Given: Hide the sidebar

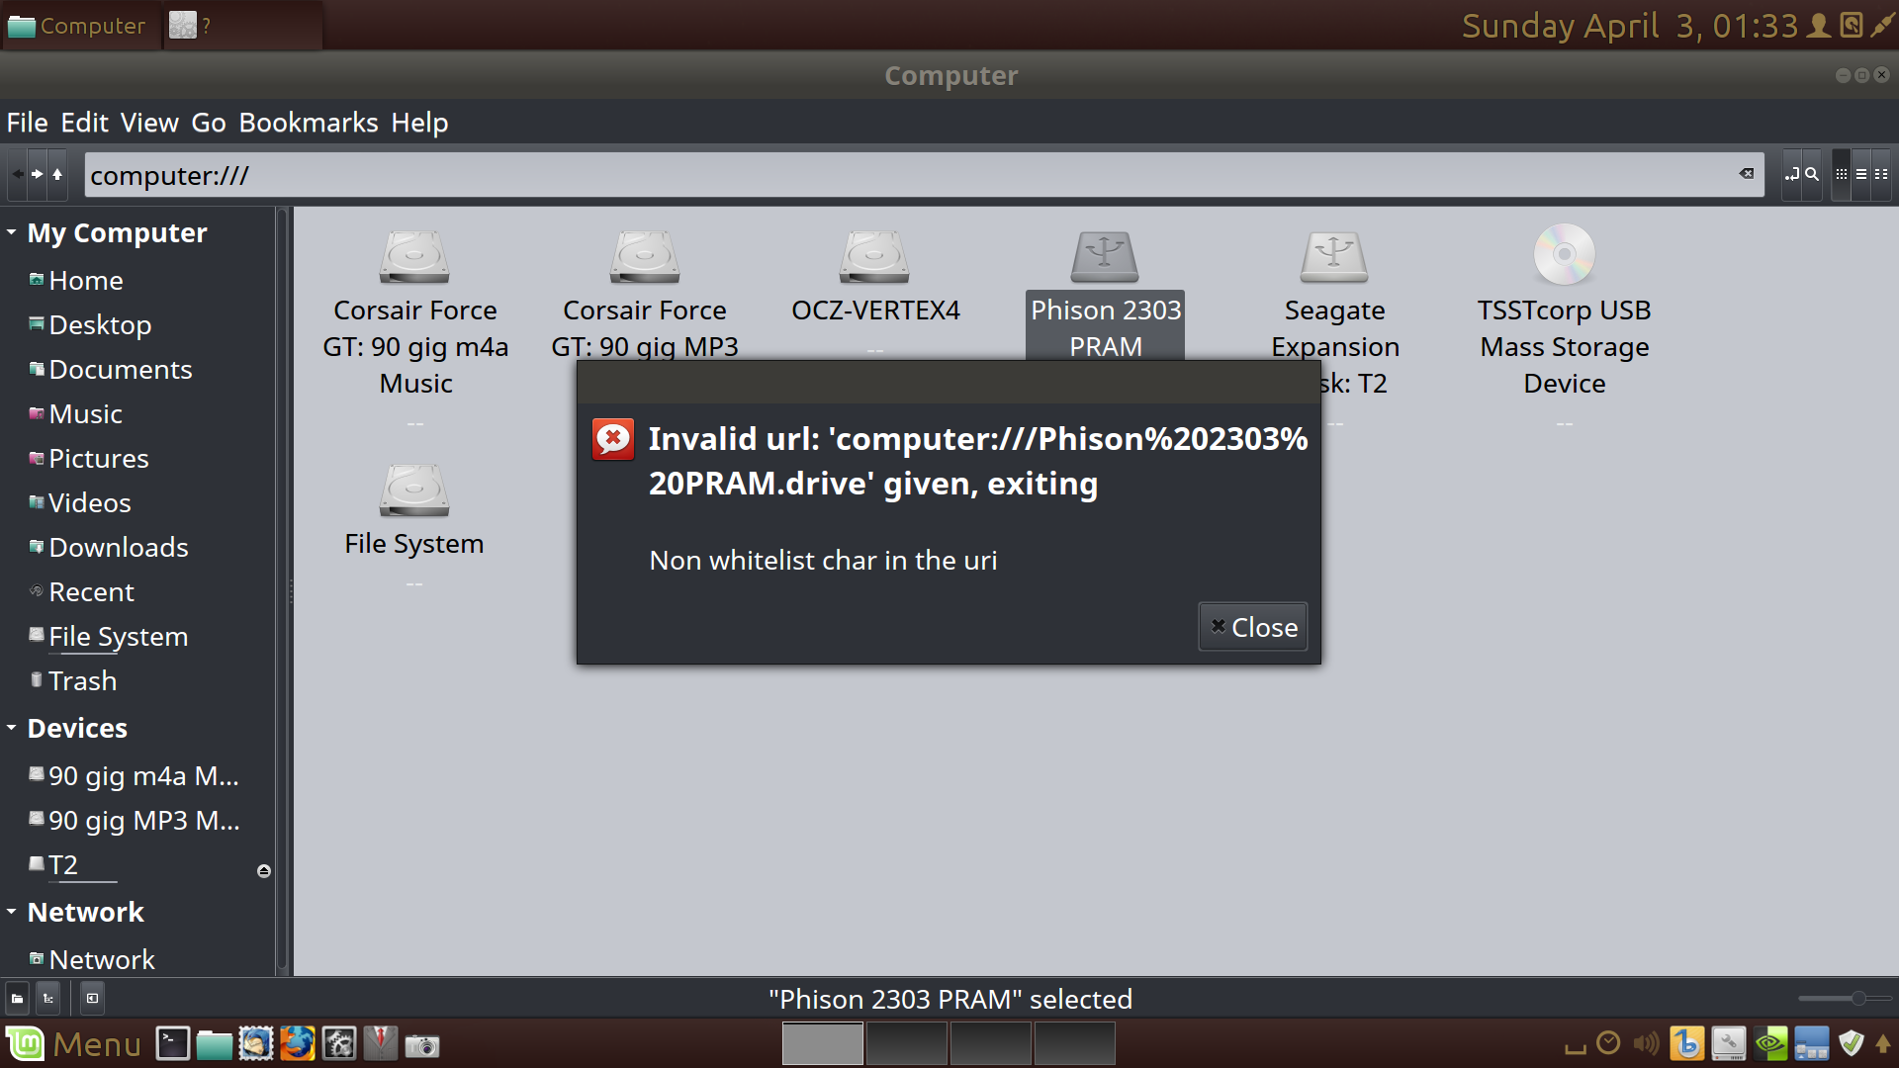Looking at the screenshot, I should pos(92,999).
